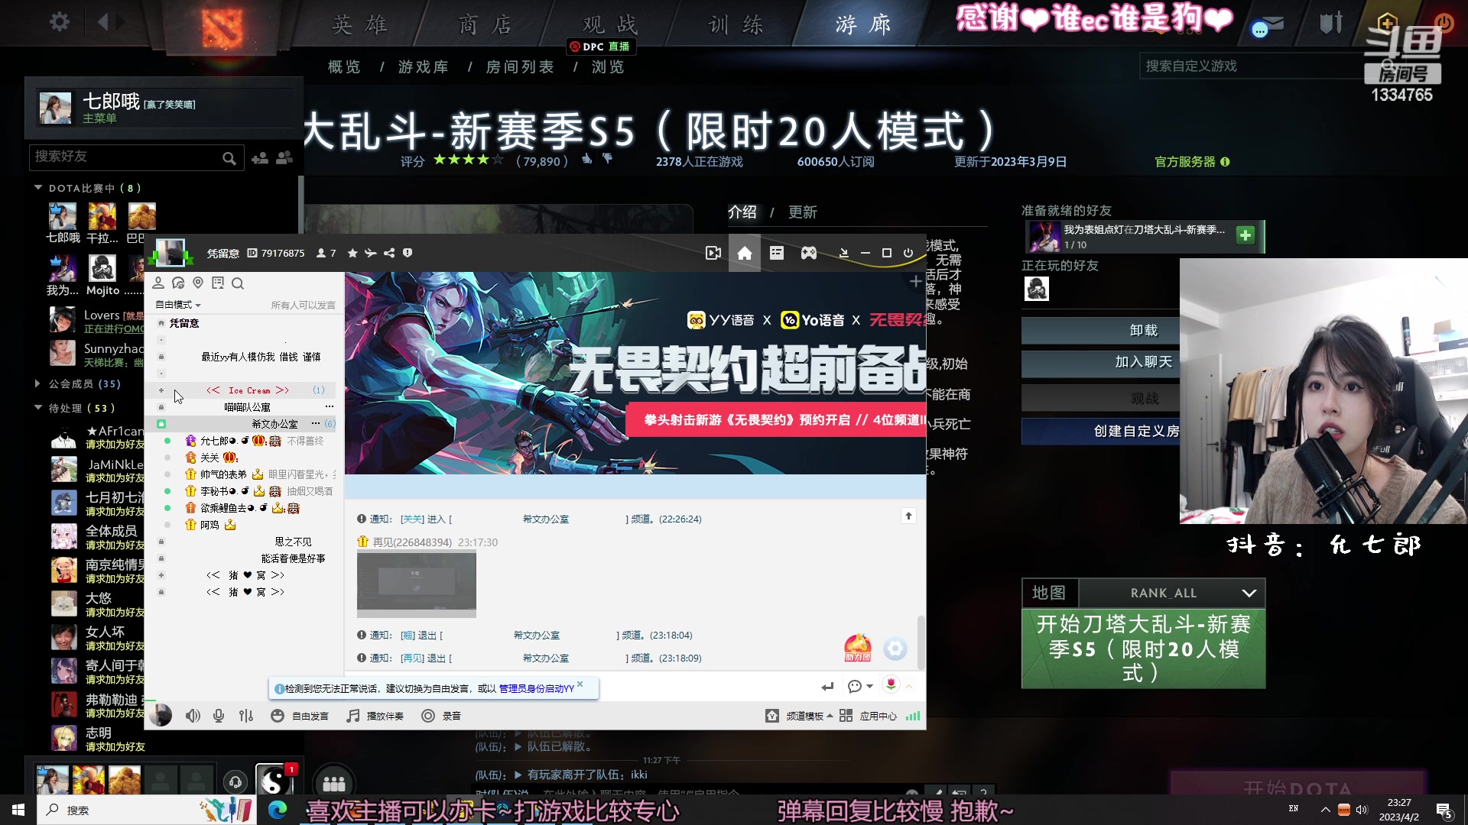Switch to the 更新 tab
This screenshot has height=825, width=1468.
point(802,212)
